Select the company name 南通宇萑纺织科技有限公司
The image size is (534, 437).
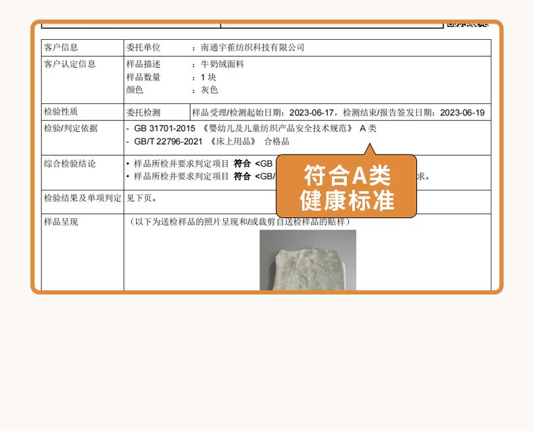[x=253, y=47]
